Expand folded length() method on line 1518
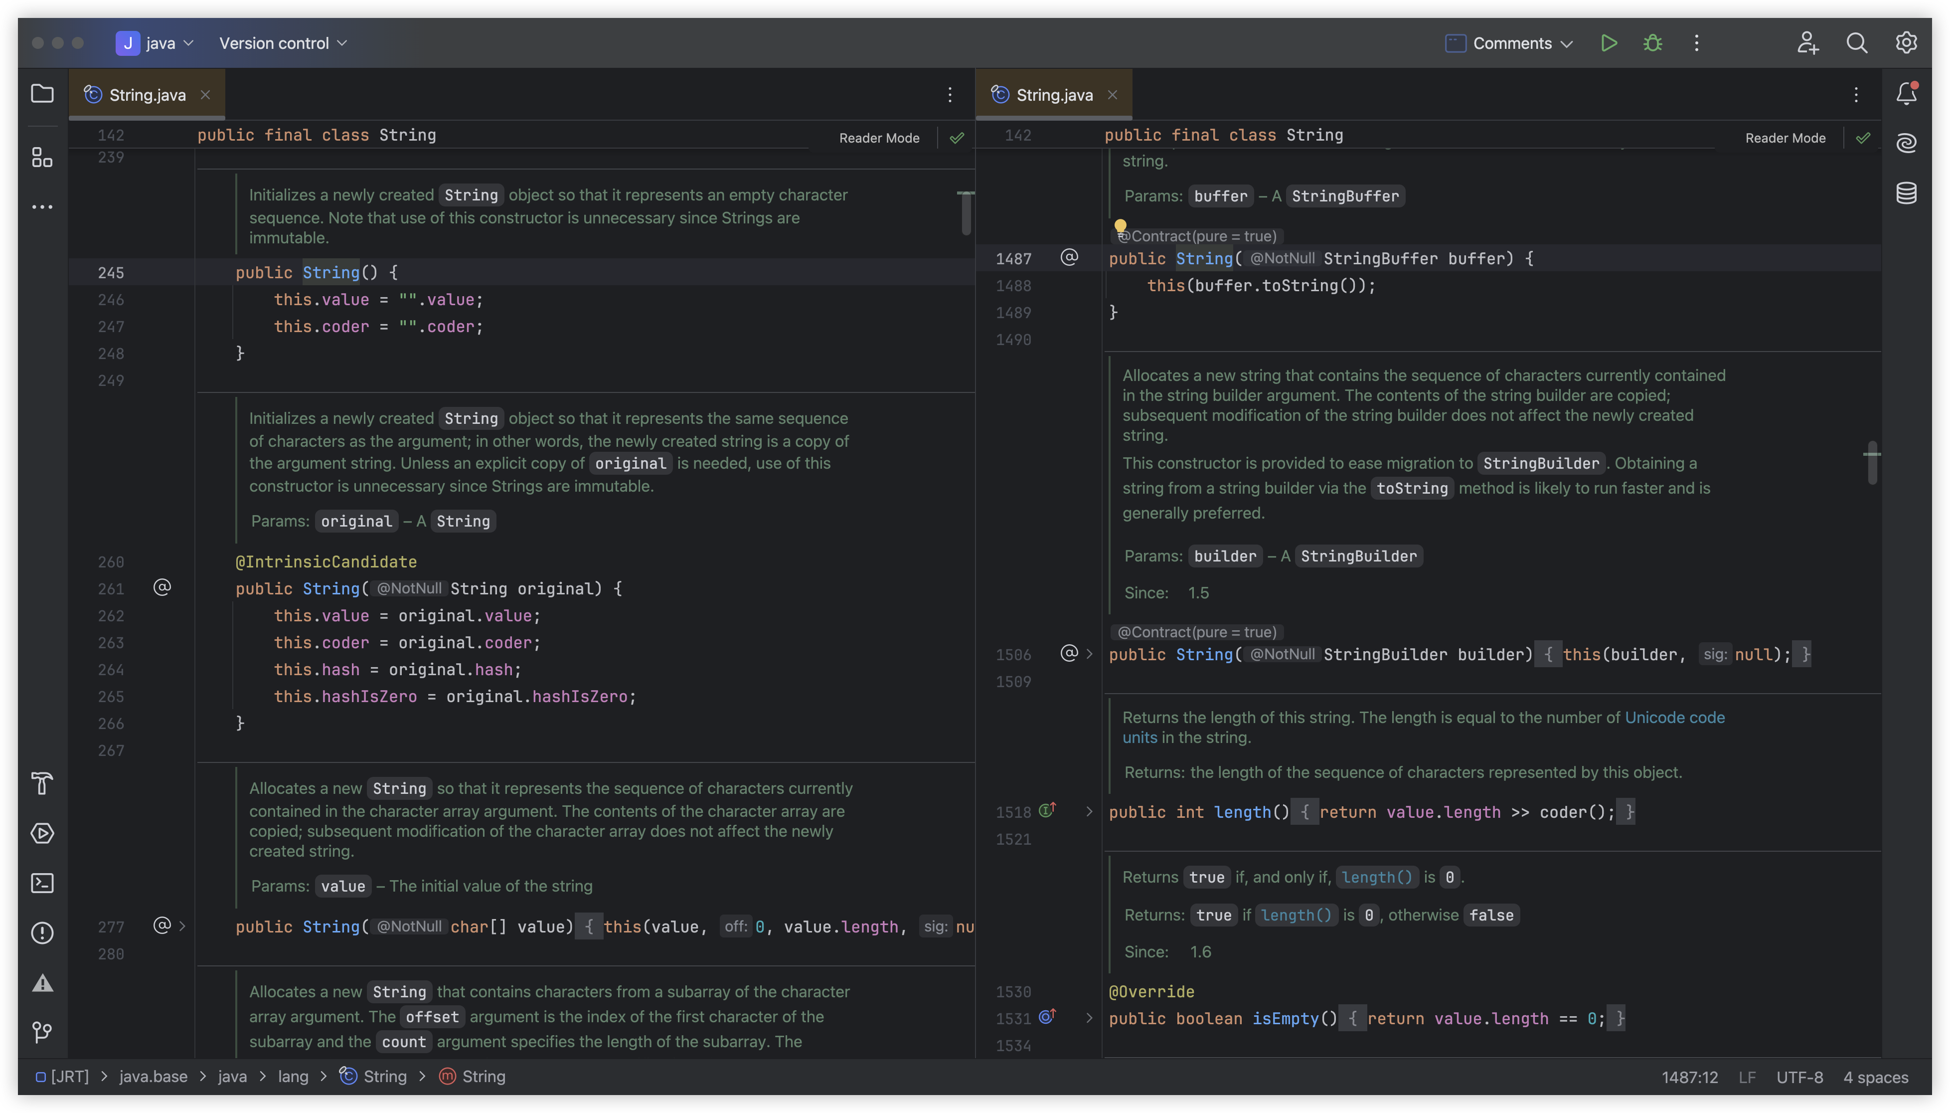Screen dimensions: 1950x1113 pyautogui.click(x=1089, y=812)
